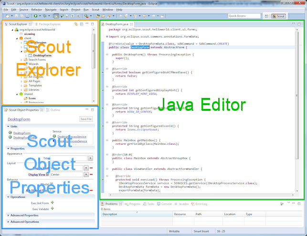Open the File menu
The image size is (307, 236).
pyautogui.click(x=6, y=10)
